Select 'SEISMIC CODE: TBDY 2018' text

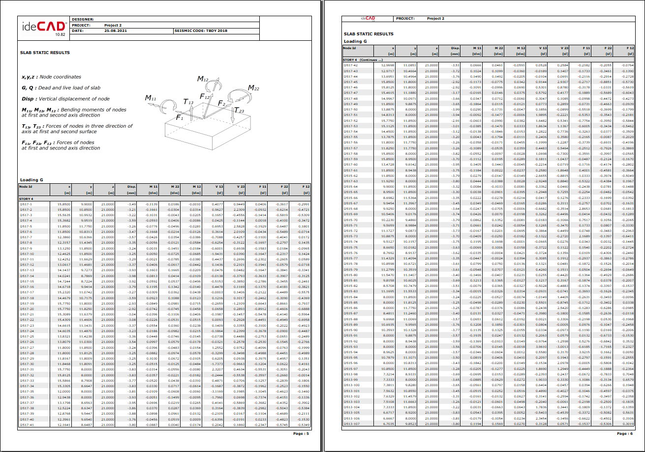pos(201,30)
